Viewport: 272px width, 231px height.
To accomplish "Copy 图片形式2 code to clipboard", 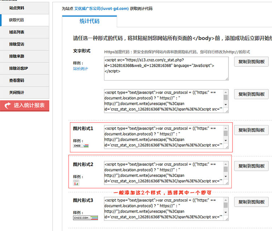I will click(x=251, y=166).
